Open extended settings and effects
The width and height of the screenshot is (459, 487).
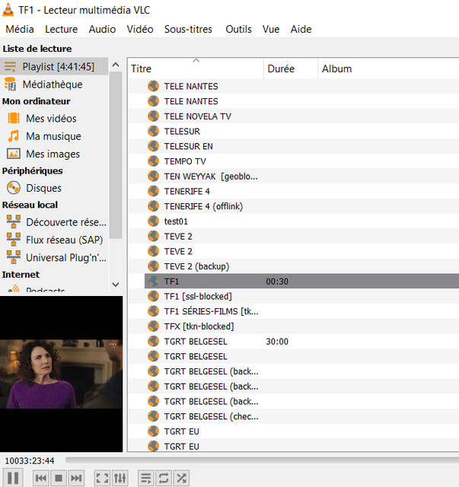tap(120, 478)
